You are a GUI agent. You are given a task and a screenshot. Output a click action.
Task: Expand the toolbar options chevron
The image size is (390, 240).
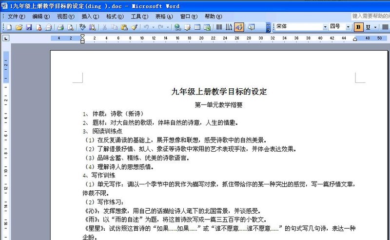[x=268, y=27]
